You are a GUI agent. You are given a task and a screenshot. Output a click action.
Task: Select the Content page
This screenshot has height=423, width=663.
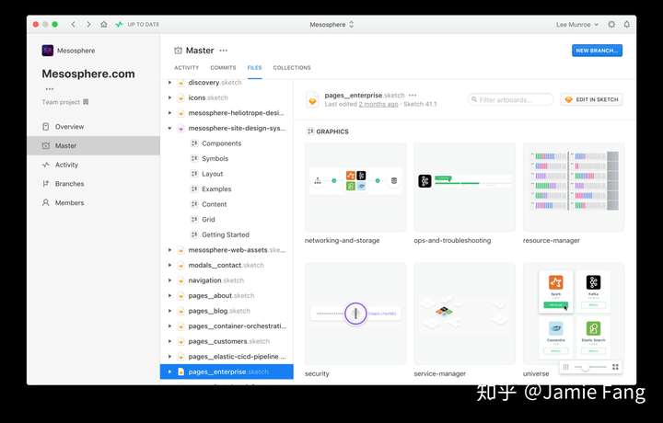[x=227, y=204]
